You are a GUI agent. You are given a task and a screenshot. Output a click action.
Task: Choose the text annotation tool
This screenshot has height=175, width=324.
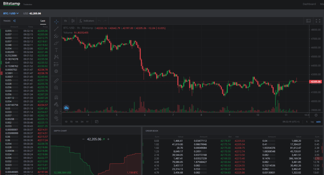(x=56, y=50)
